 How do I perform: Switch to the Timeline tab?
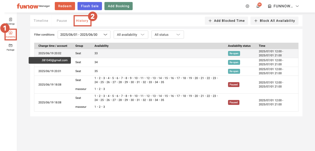coord(41,21)
